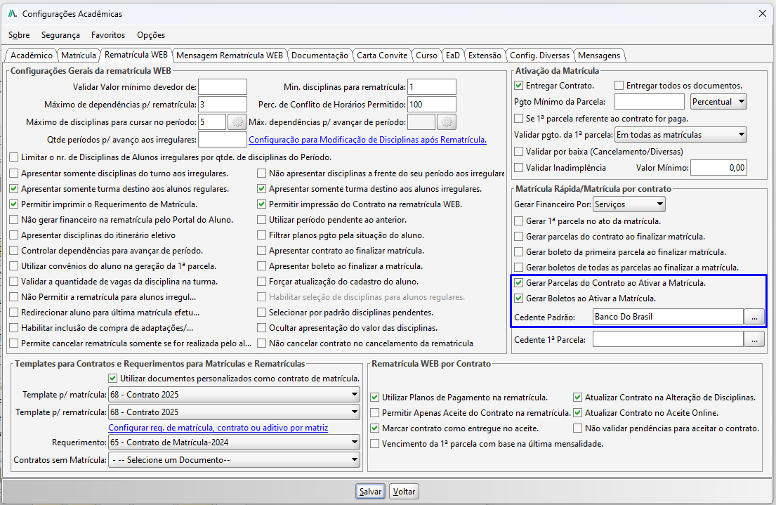Uncheck Entregar Contrato checkbox

coord(519,86)
